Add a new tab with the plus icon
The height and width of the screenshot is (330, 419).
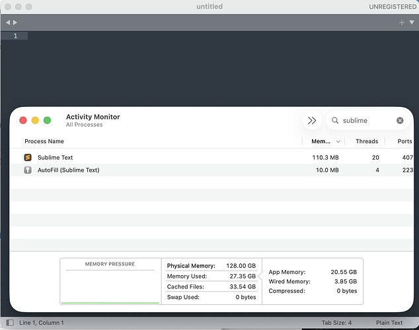pyautogui.click(x=402, y=22)
